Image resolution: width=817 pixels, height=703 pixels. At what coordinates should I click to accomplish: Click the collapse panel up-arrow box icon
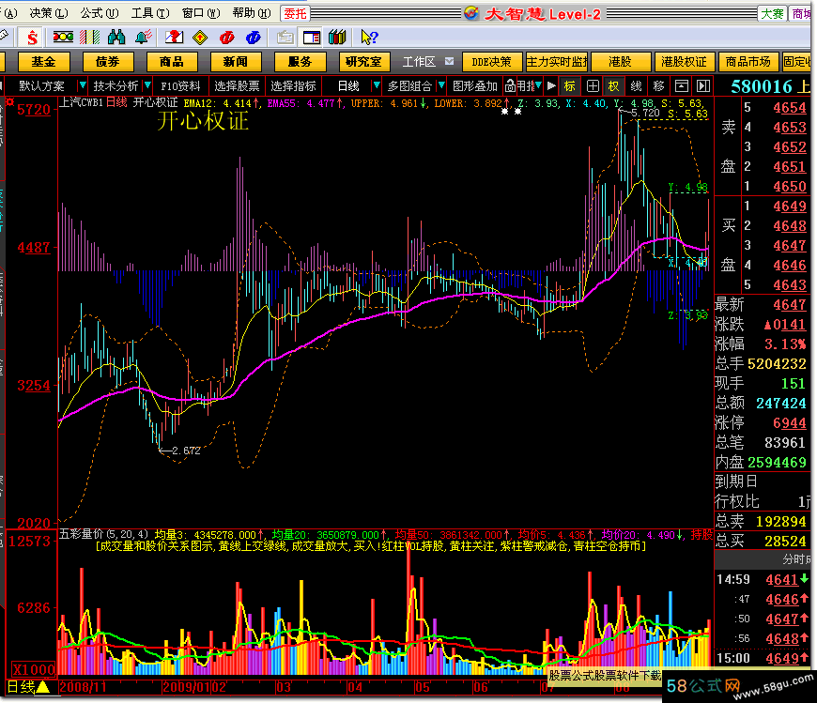click(x=682, y=85)
